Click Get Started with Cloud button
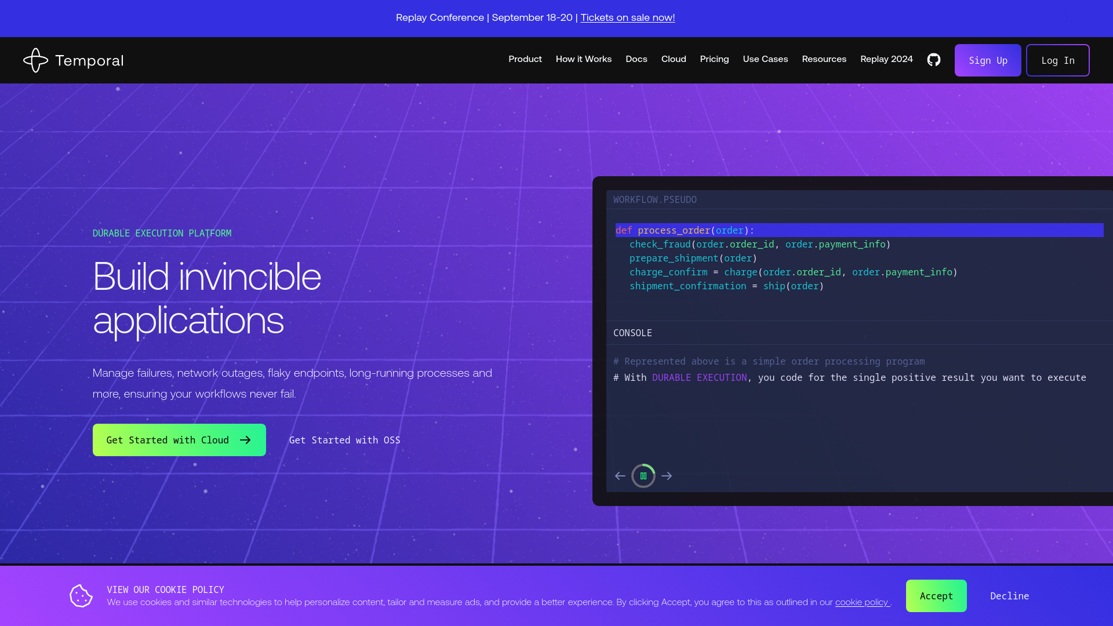Image resolution: width=1113 pixels, height=626 pixels. pyautogui.click(x=179, y=440)
